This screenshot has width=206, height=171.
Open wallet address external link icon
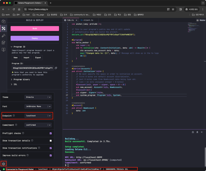100,169
